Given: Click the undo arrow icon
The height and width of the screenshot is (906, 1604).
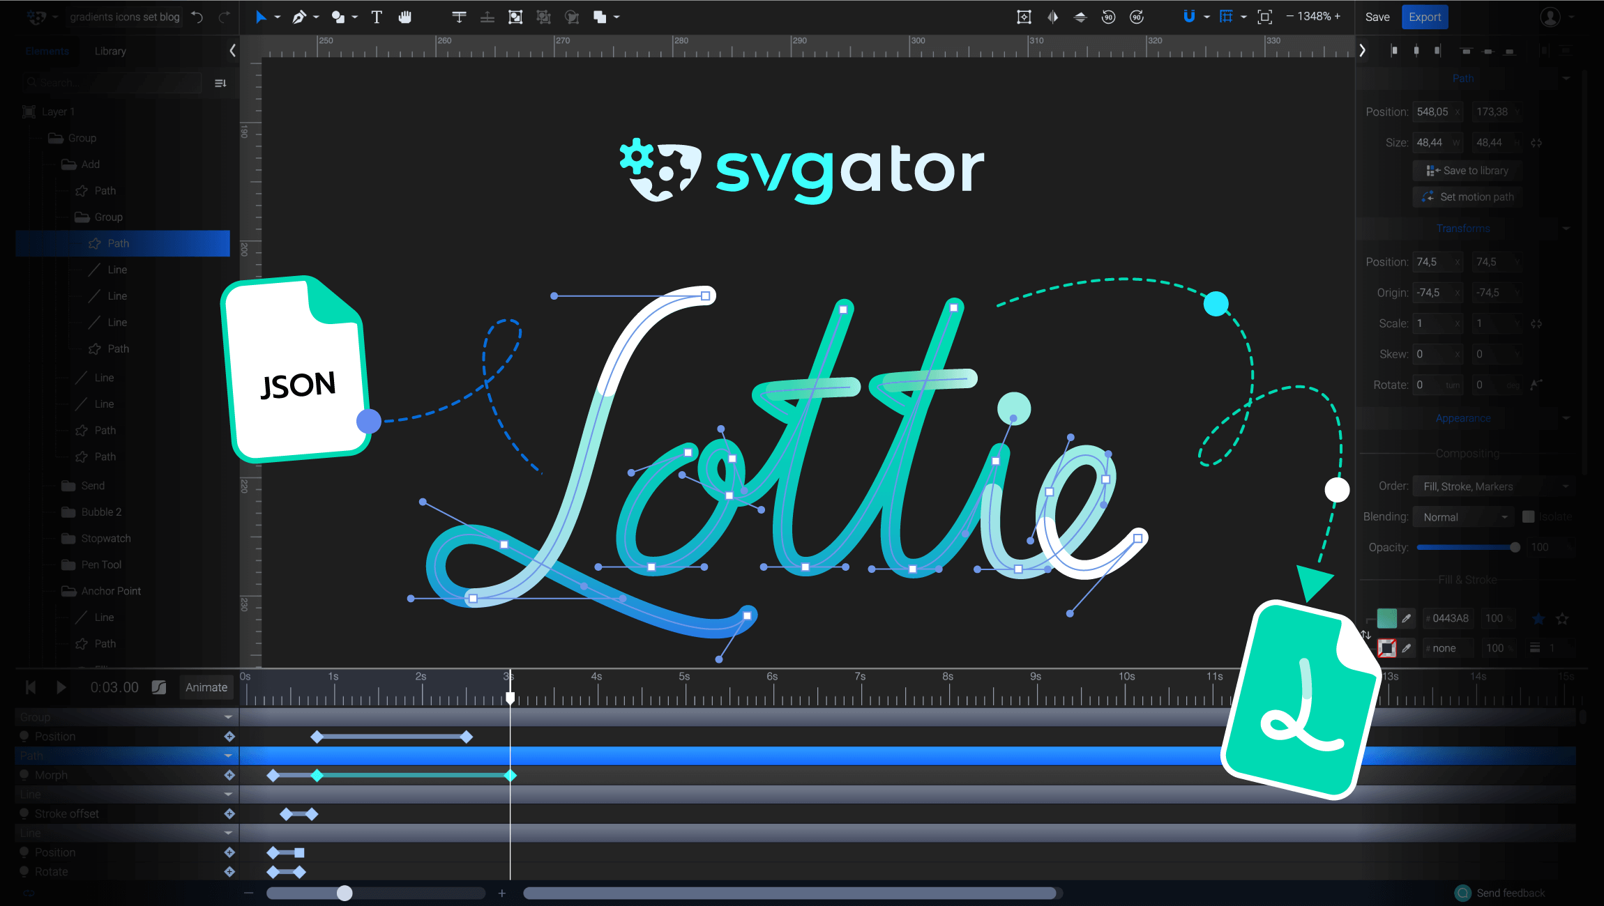Looking at the screenshot, I should coord(197,17).
